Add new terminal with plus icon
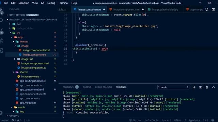Image resolution: width=218 pixels, height=122 pixels. point(194,87)
